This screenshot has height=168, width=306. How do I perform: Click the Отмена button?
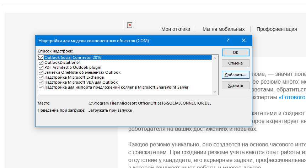pos(235,63)
